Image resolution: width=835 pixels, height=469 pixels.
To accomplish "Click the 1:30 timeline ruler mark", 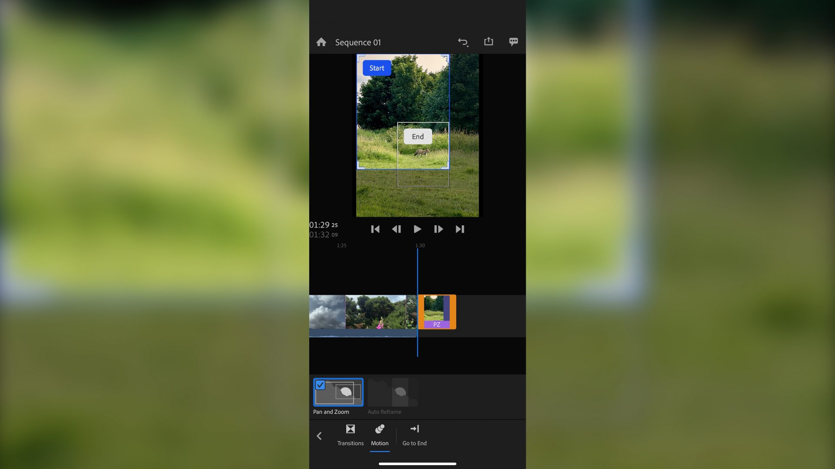I will (420, 245).
